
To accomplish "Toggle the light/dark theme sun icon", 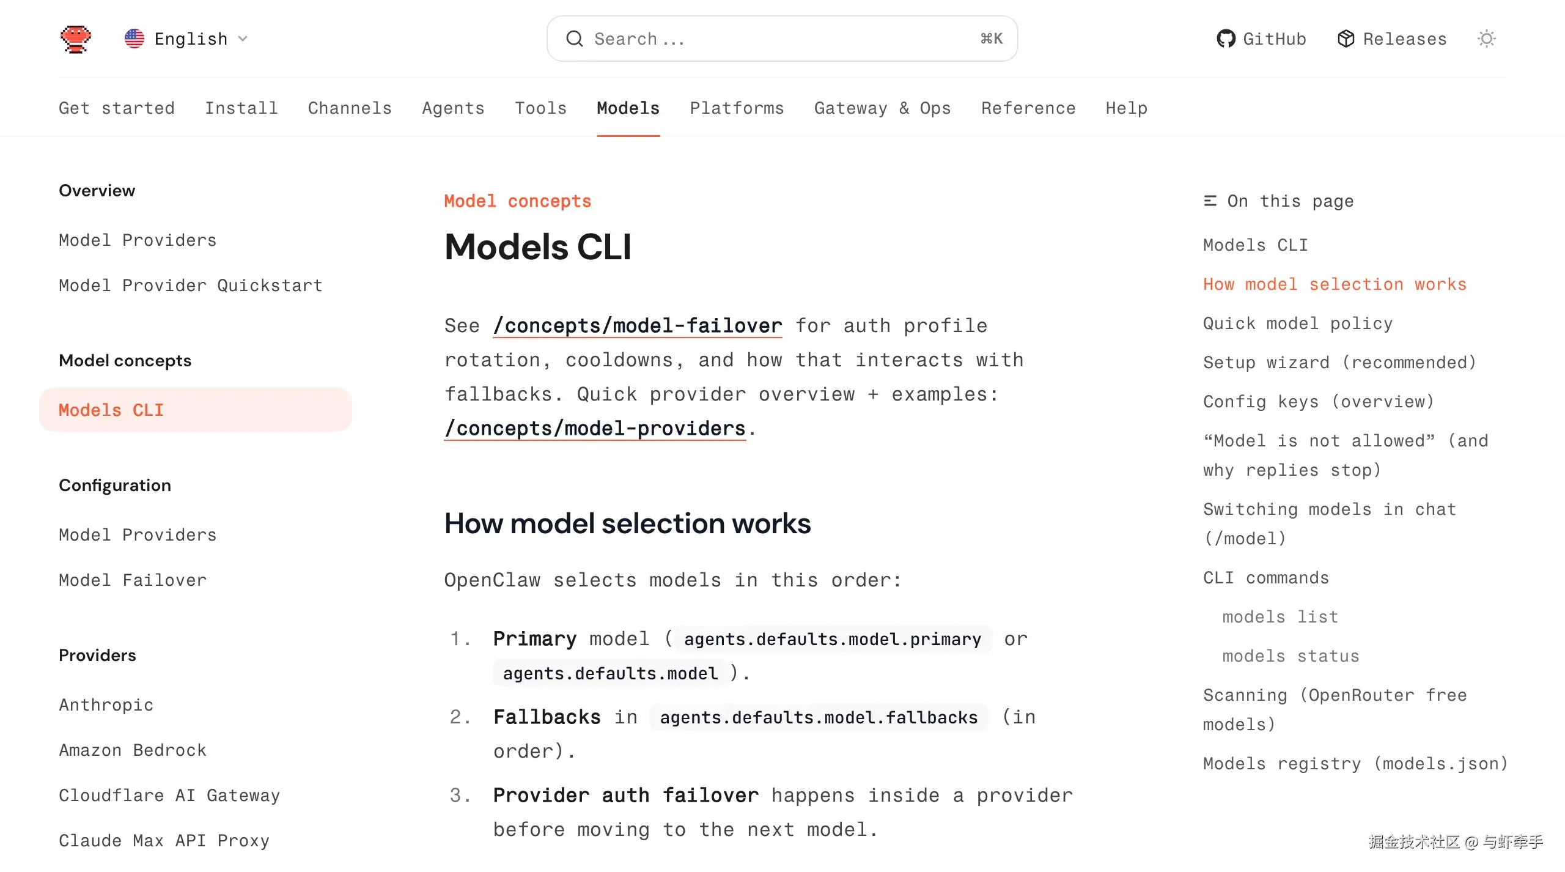I will pyautogui.click(x=1487, y=39).
